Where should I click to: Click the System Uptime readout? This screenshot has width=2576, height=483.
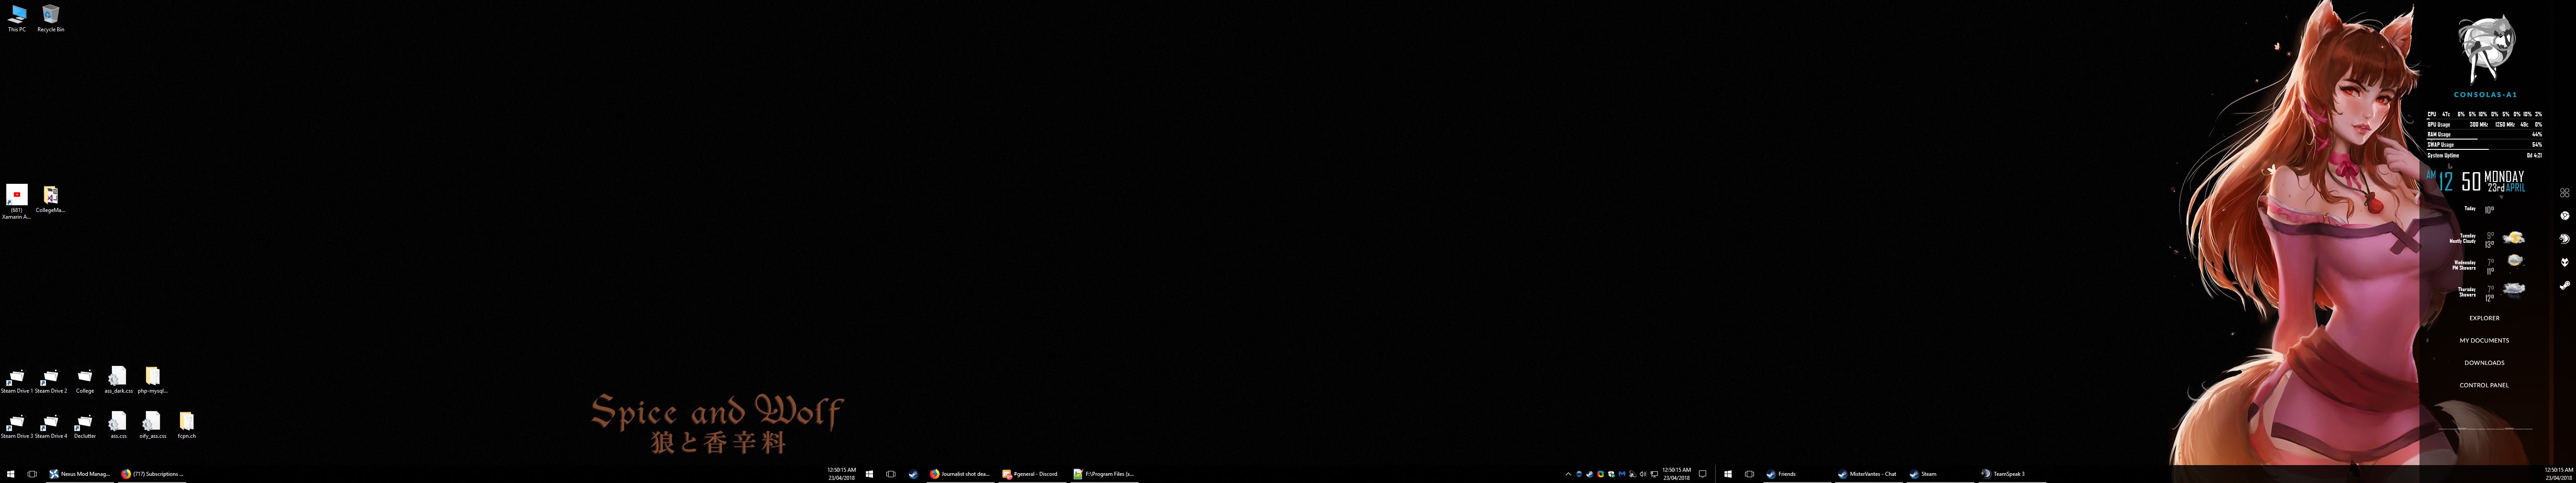pyautogui.click(x=2484, y=155)
